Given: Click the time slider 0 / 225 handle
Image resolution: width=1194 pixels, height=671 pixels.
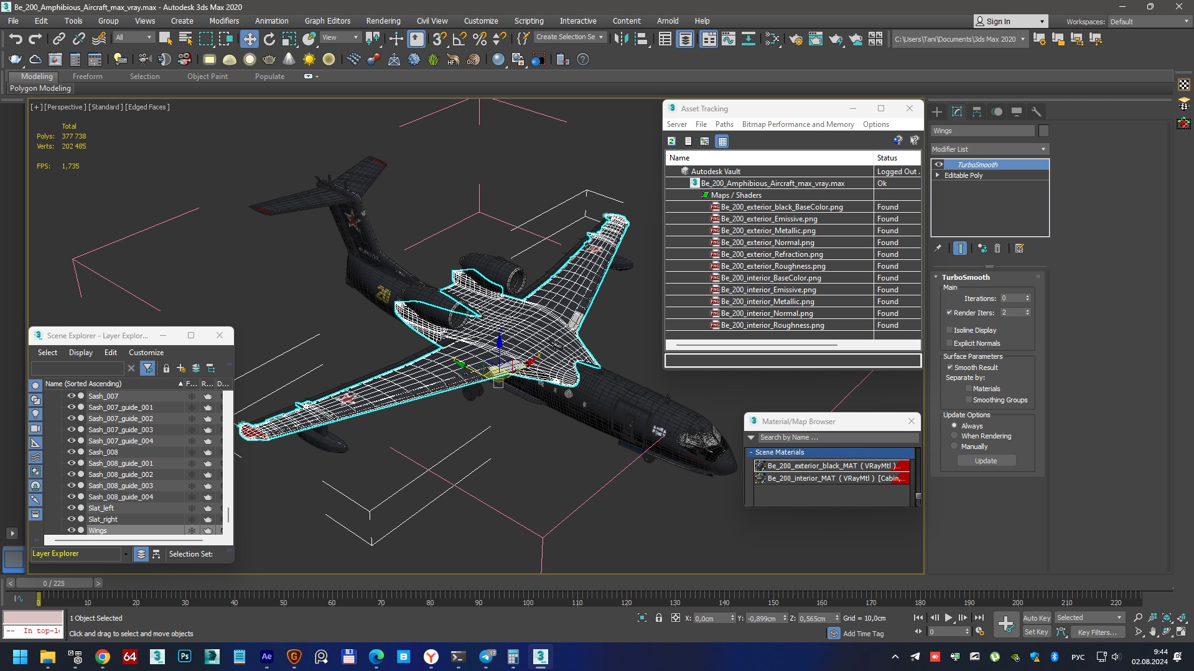Looking at the screenshot, I should tap(54, 583).
